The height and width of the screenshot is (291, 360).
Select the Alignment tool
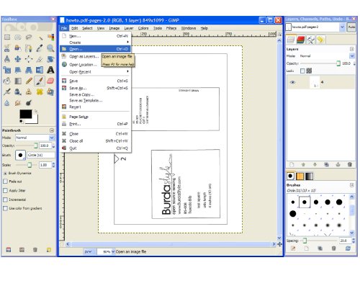29,59
